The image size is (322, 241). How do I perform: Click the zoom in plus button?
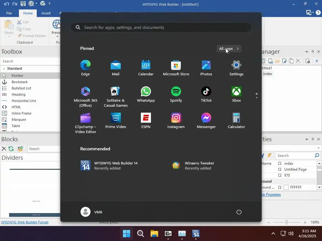coord(305,222)
